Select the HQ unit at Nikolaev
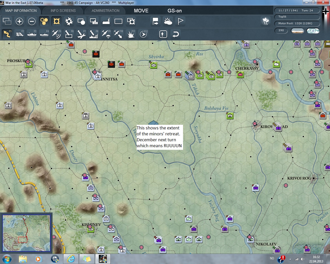This screenshot has height=264, width=330. click(x=277, y=250)
